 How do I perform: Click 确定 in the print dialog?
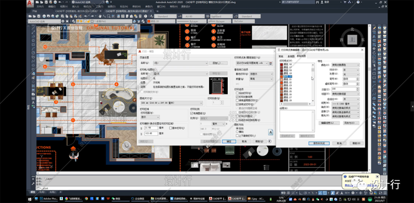click(229, 141)
